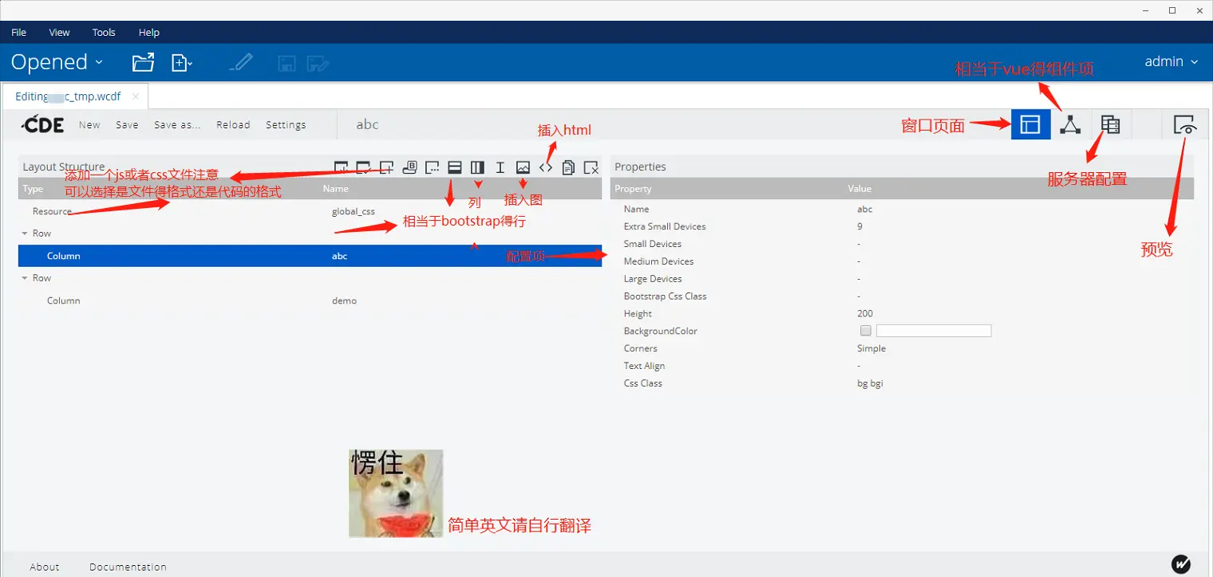Click the Reload button
Image resolution: width=1213 pixels, height=577 pixels.
coord(233,125)
